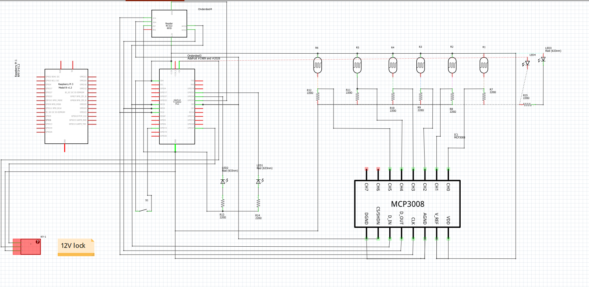Select the S1 switch symbol
The height and width of the screenshot is (287, 589).
pos(144,211)
